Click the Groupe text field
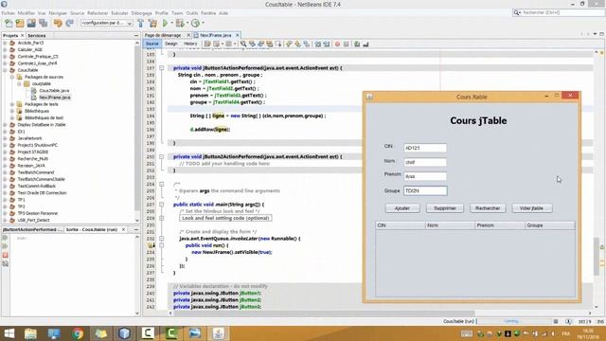Screen dimensions: 606x341 pyautogui.click(x=425, y=190)
